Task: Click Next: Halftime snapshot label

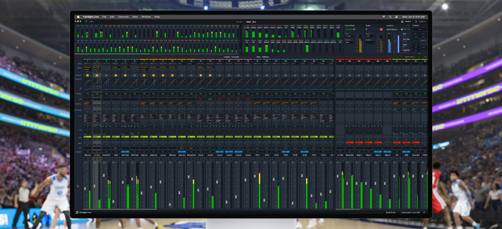Action: [262, 57]
